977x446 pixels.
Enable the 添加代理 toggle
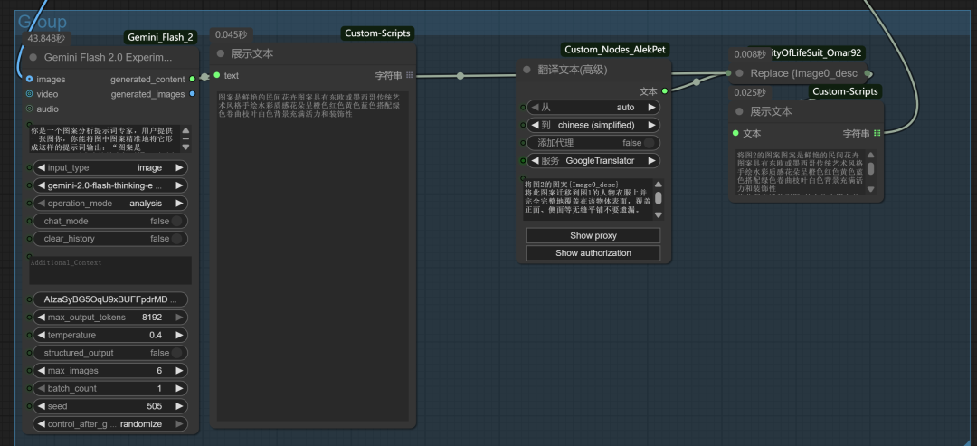[649, 143]
